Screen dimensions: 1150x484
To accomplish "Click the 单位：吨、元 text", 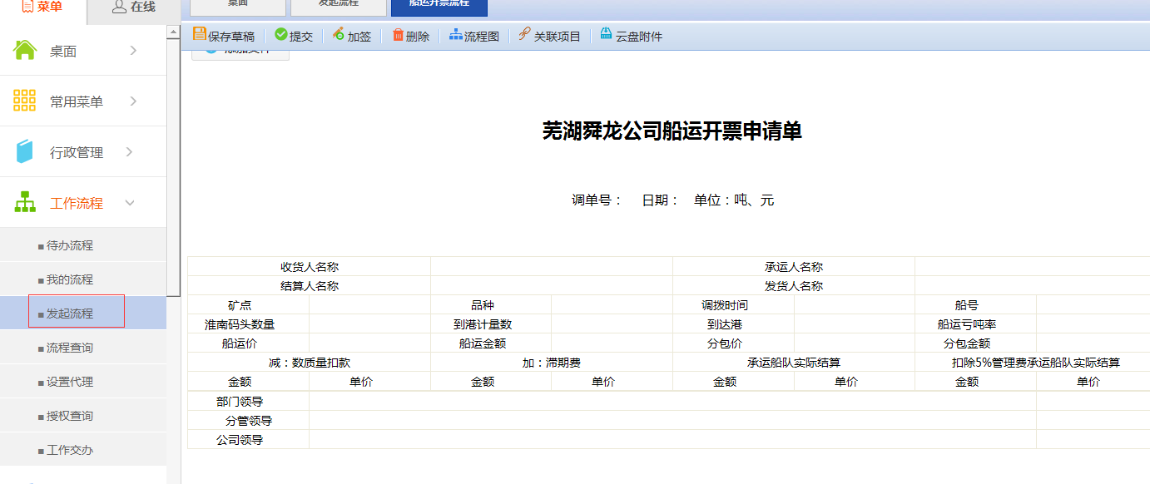I will (734, 200).
